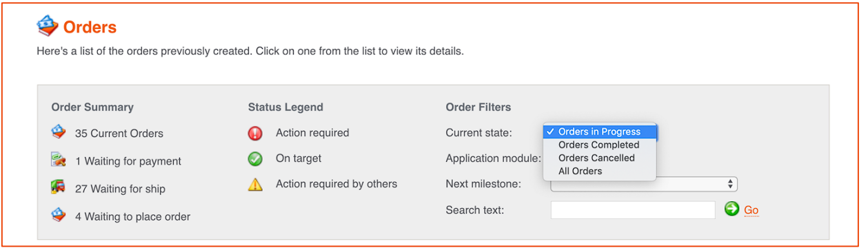Screen dimensions: 861x248
Task: Click 4 Waiting to place order text
Action: coord(132,216)
